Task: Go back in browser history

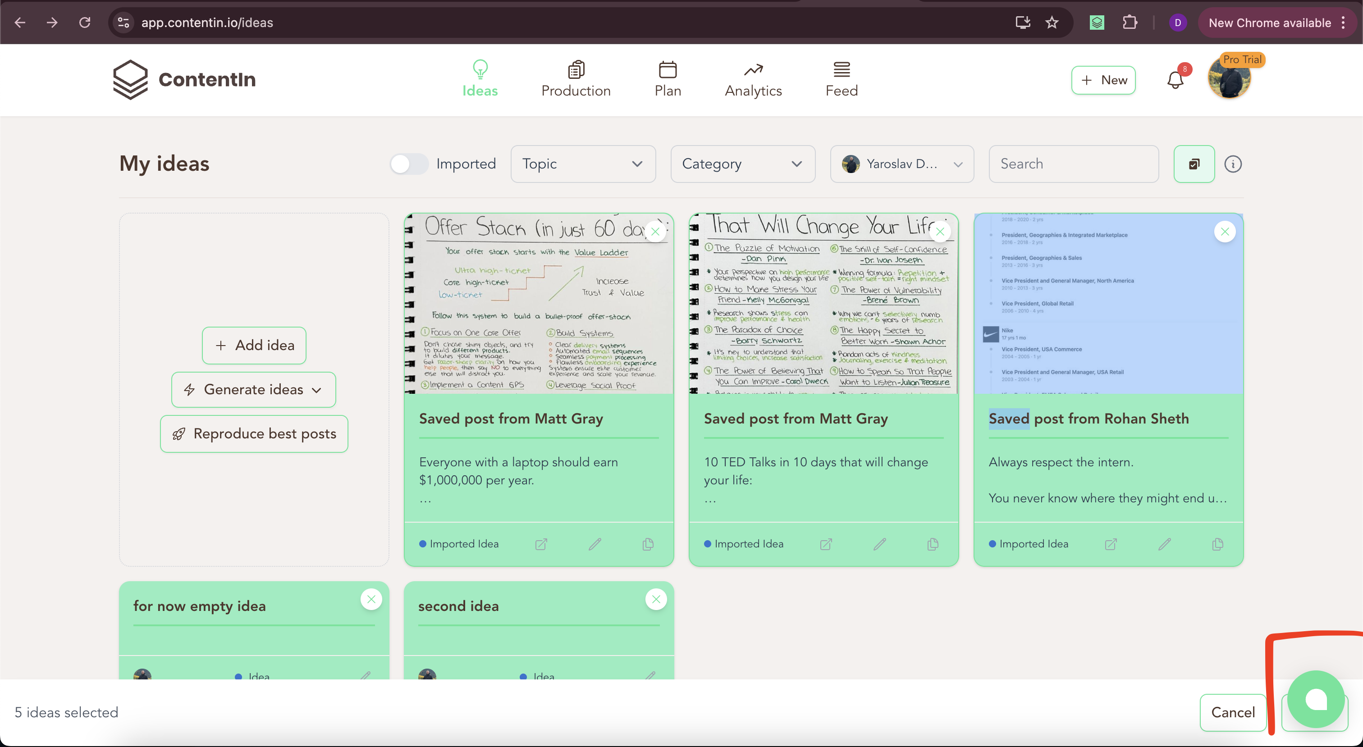Action: [x=19, y=22]
